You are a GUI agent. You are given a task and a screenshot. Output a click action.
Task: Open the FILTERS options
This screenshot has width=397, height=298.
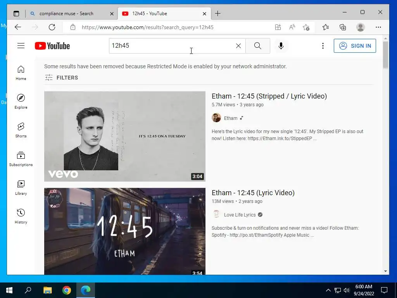[x=62, y=78]
